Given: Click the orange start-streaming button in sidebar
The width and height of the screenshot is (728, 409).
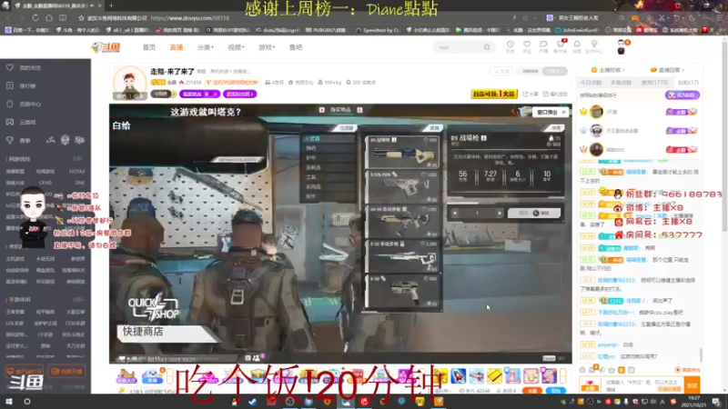Looking at the screenshot, I should pos(66,372).
